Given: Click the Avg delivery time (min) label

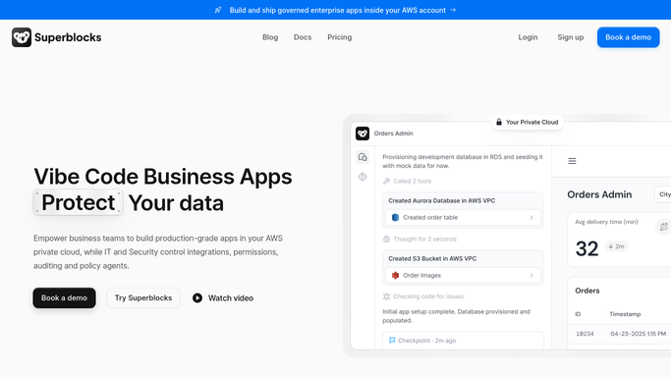Looking at the screenshot, I should click(606, 222).
